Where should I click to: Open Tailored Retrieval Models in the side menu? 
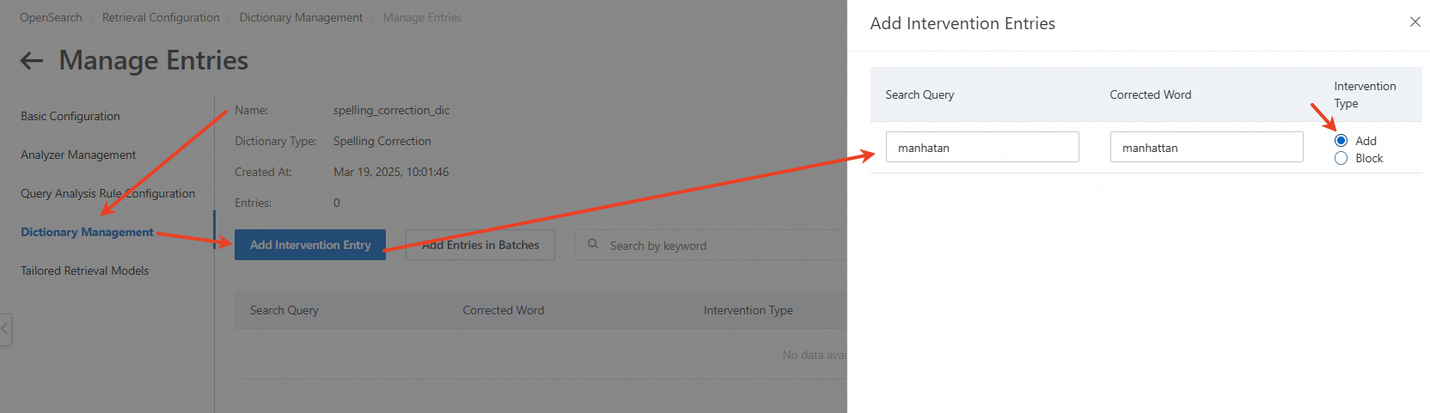(x=84, y=270)
